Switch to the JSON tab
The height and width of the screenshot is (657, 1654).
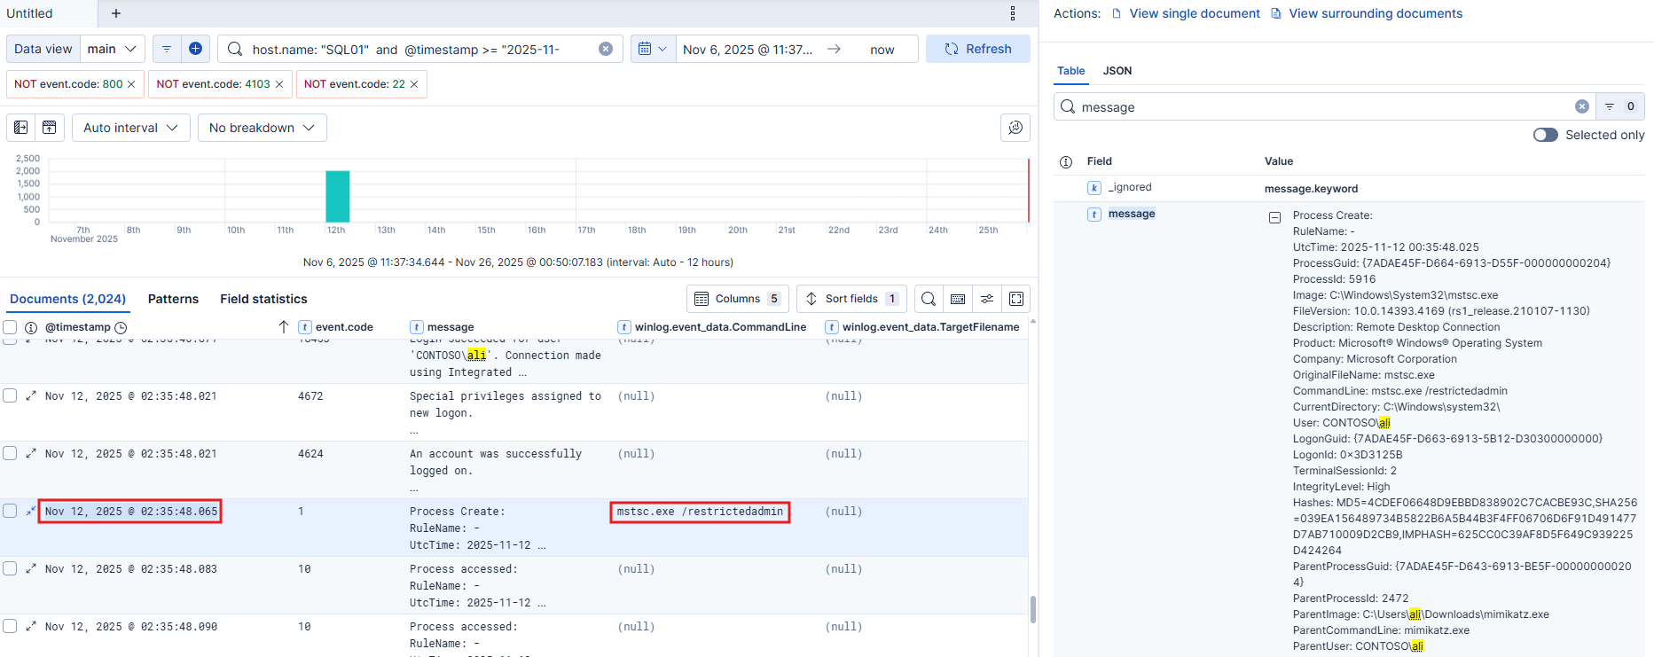point(1117,71)
